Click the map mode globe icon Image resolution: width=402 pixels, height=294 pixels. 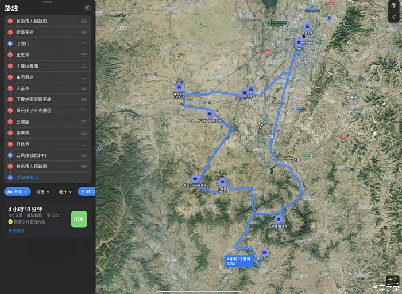click(393, 6)
